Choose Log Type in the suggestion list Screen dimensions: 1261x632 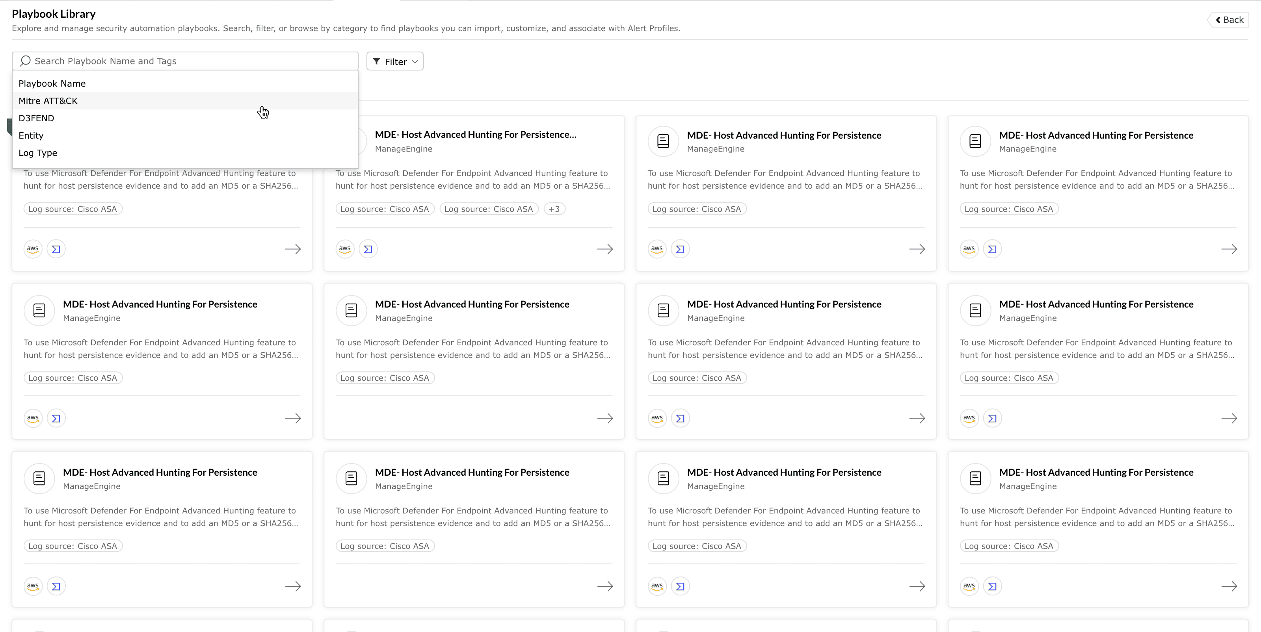[185, 153]
